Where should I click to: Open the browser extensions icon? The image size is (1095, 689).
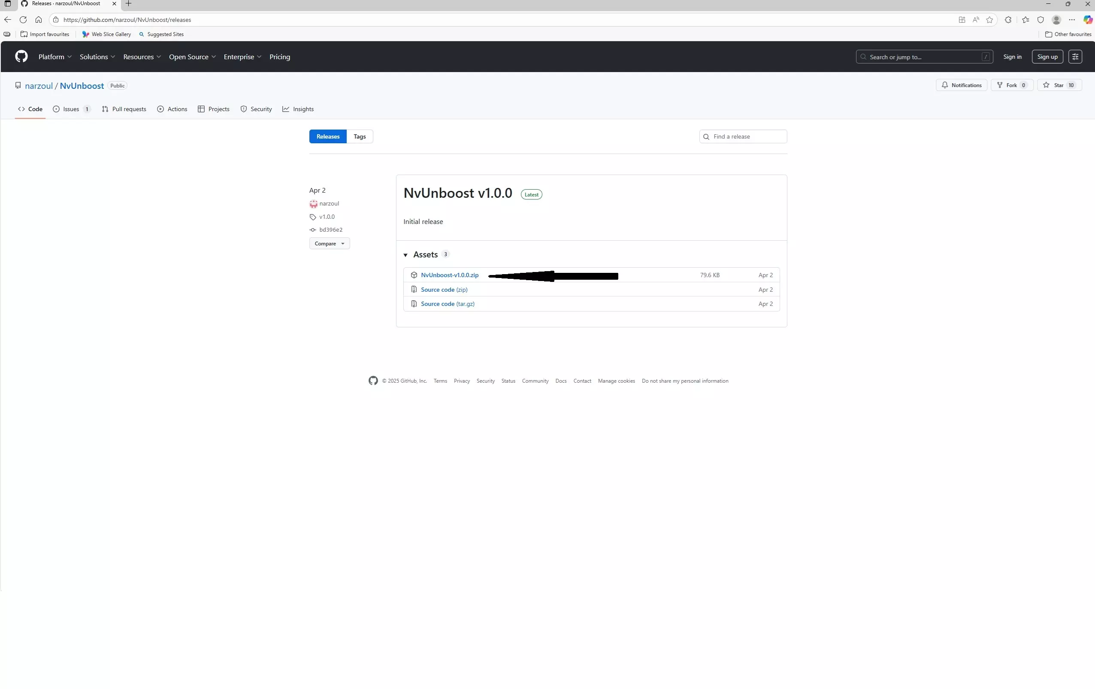[1008, 20]
